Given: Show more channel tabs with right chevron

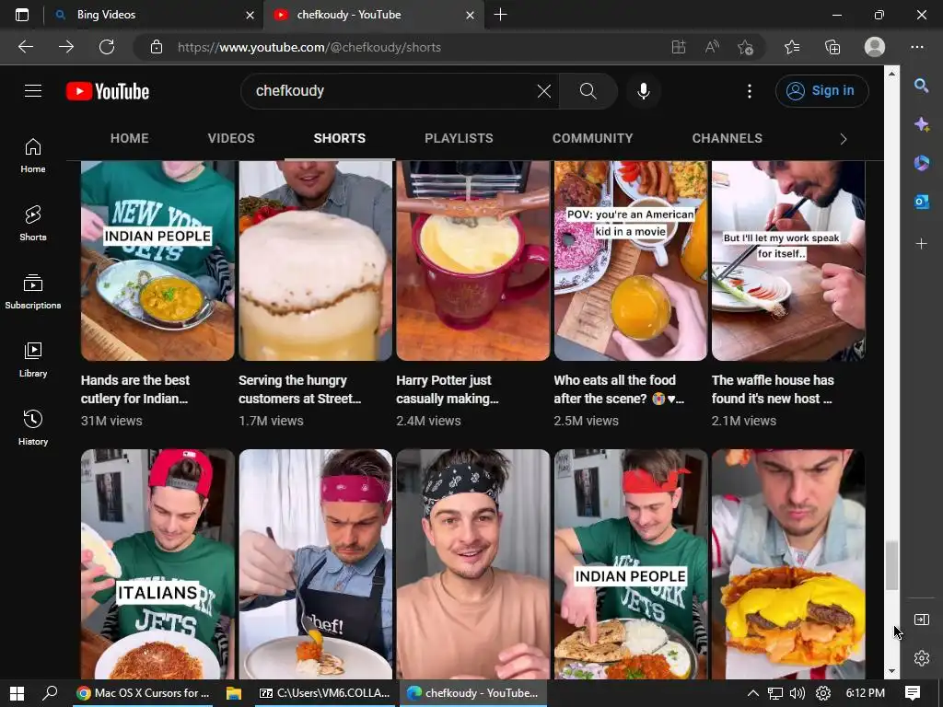Looking at the screenshot, I should click(x=844, y=139).
